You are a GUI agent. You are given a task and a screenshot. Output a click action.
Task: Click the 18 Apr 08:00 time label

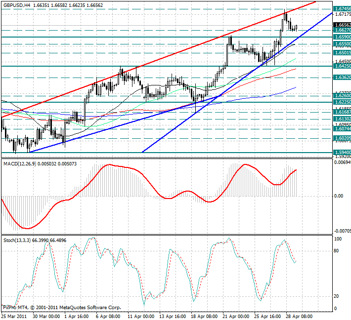[x=204, y=317]
